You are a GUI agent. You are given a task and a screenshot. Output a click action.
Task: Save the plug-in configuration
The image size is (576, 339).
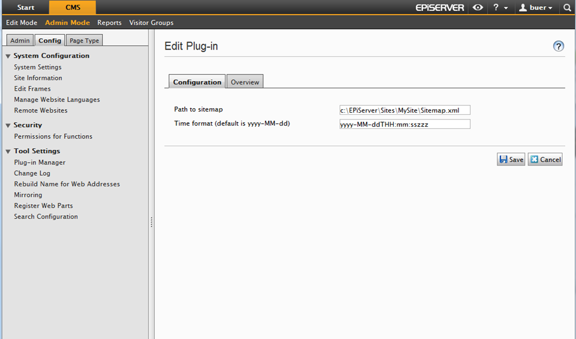click(511, 159)
